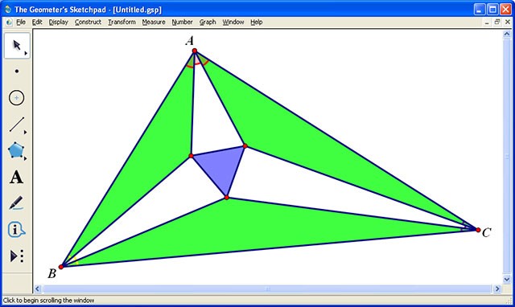Click the document icon beside File menu

9,23
